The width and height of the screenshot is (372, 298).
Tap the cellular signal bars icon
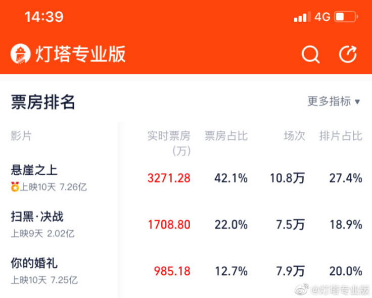pos(301,17)
